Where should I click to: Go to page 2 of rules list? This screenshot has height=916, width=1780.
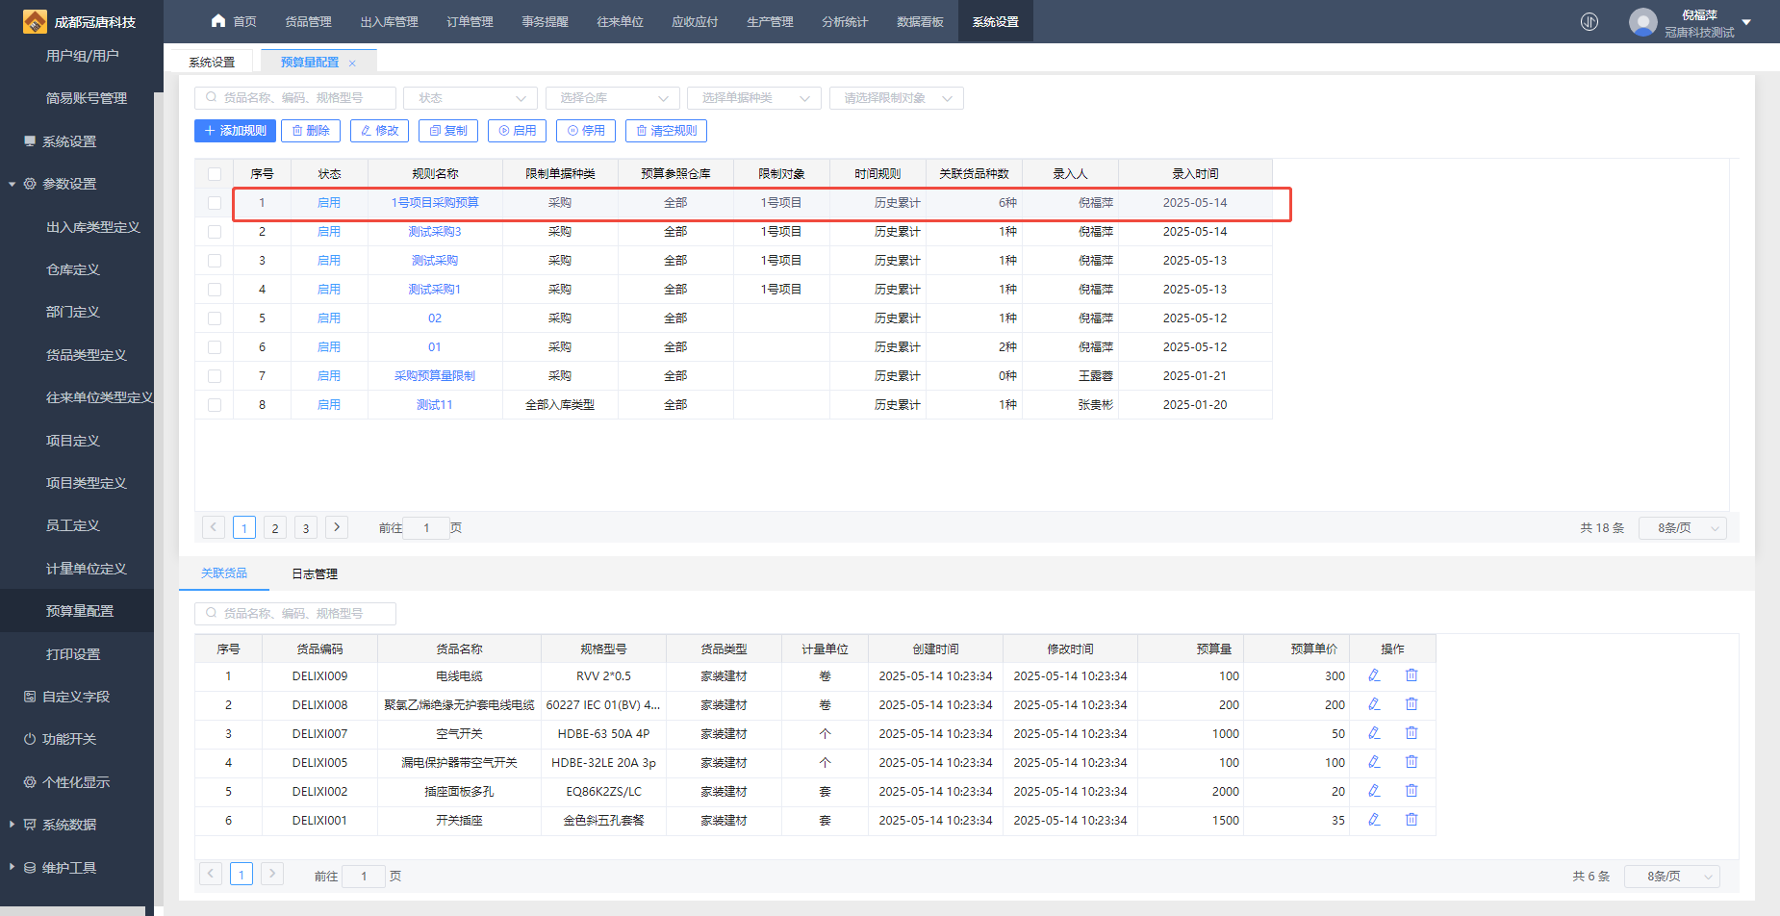pos(275,528)
